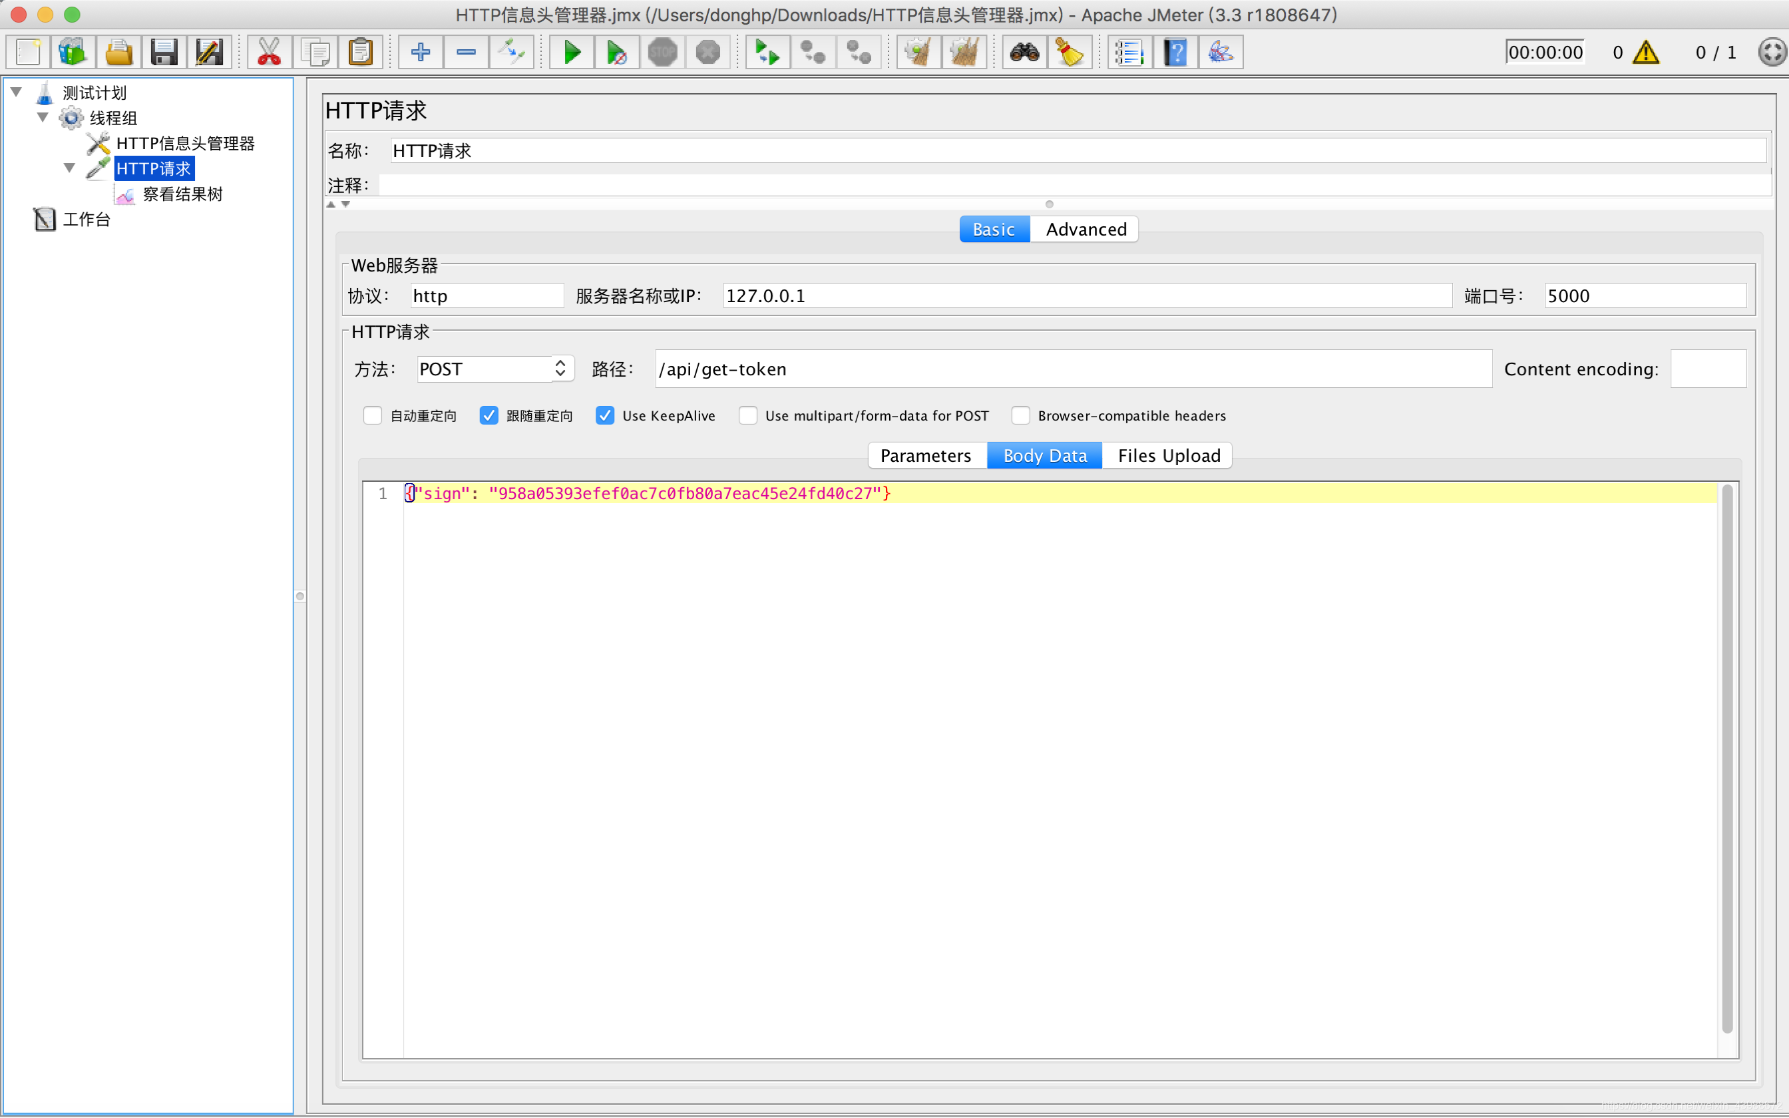
Task: Open the Parameters tab
Action: 926,455
